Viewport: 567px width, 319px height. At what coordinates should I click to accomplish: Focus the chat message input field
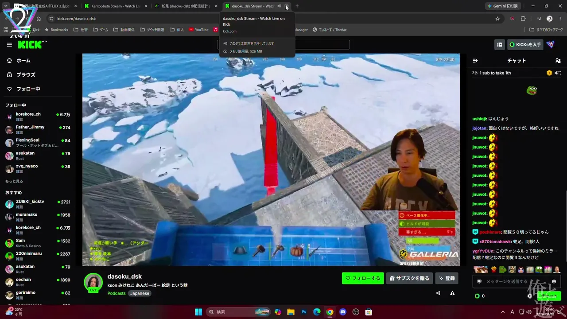(517, 281)
